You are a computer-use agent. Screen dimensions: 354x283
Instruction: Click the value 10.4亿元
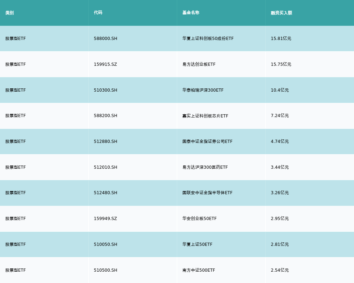(x=280, y=90)
